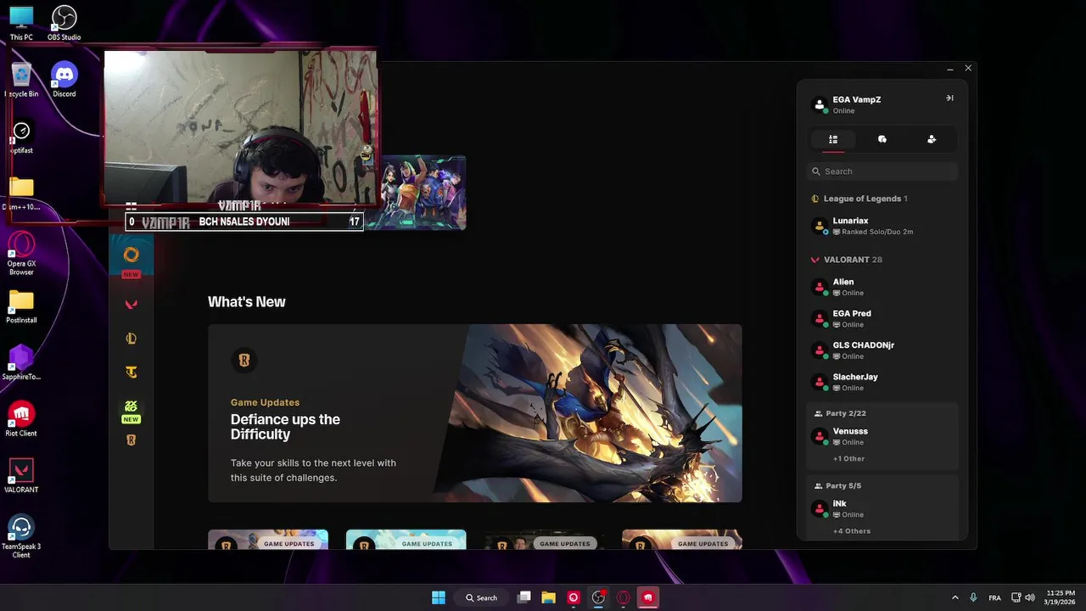Select friend Alien

point(882,287)
